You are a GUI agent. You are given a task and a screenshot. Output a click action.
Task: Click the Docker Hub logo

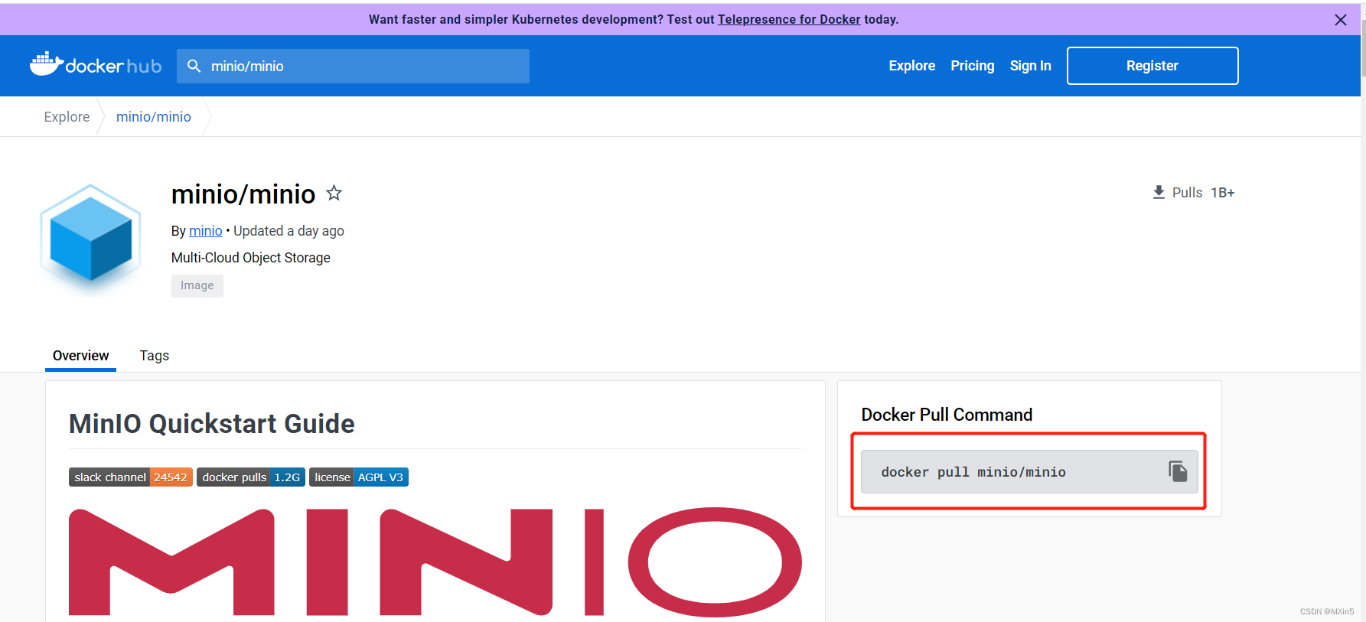[96, 65]
